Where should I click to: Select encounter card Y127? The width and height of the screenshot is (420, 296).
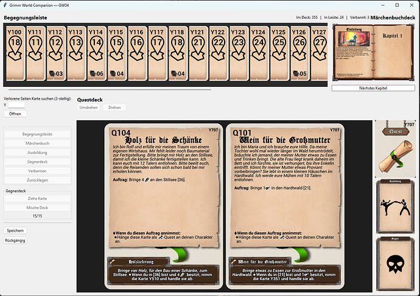320,53
